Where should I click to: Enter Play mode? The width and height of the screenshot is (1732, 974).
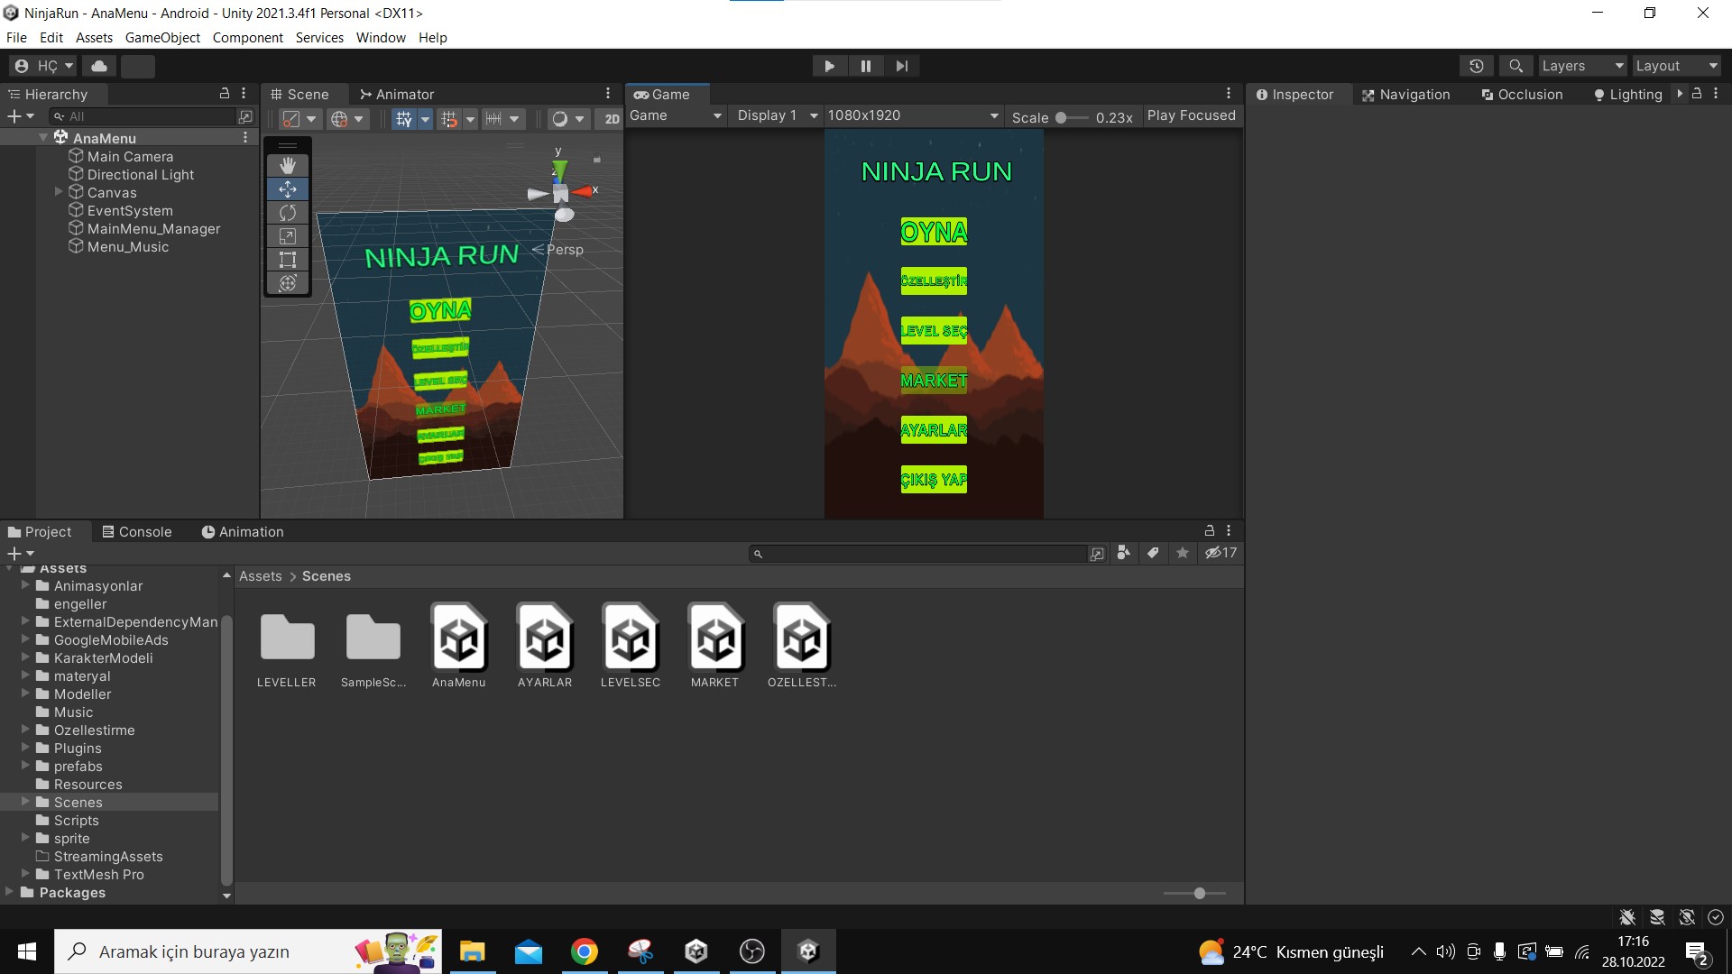coord(829,66)
